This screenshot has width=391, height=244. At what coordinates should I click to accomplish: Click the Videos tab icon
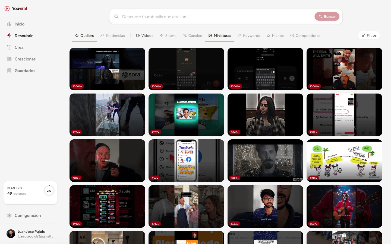click(x=138, y=36)
